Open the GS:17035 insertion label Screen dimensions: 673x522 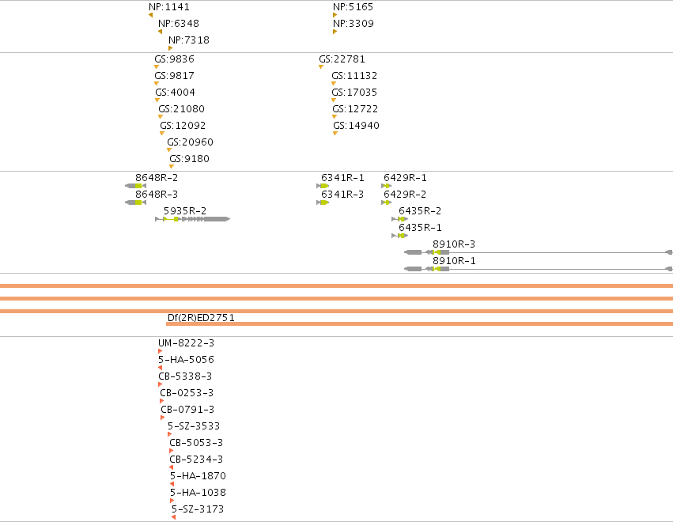coord(354,93)
